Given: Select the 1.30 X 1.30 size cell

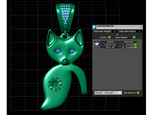Looking at the screenshot, I should [110, 45].
